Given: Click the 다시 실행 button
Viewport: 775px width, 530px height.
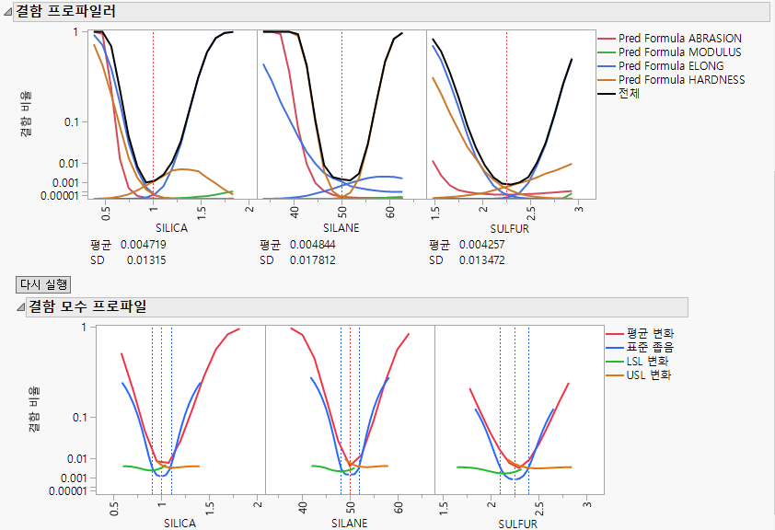Looking at the screenshot, I should pyautogui.click(x=43, y=284).
